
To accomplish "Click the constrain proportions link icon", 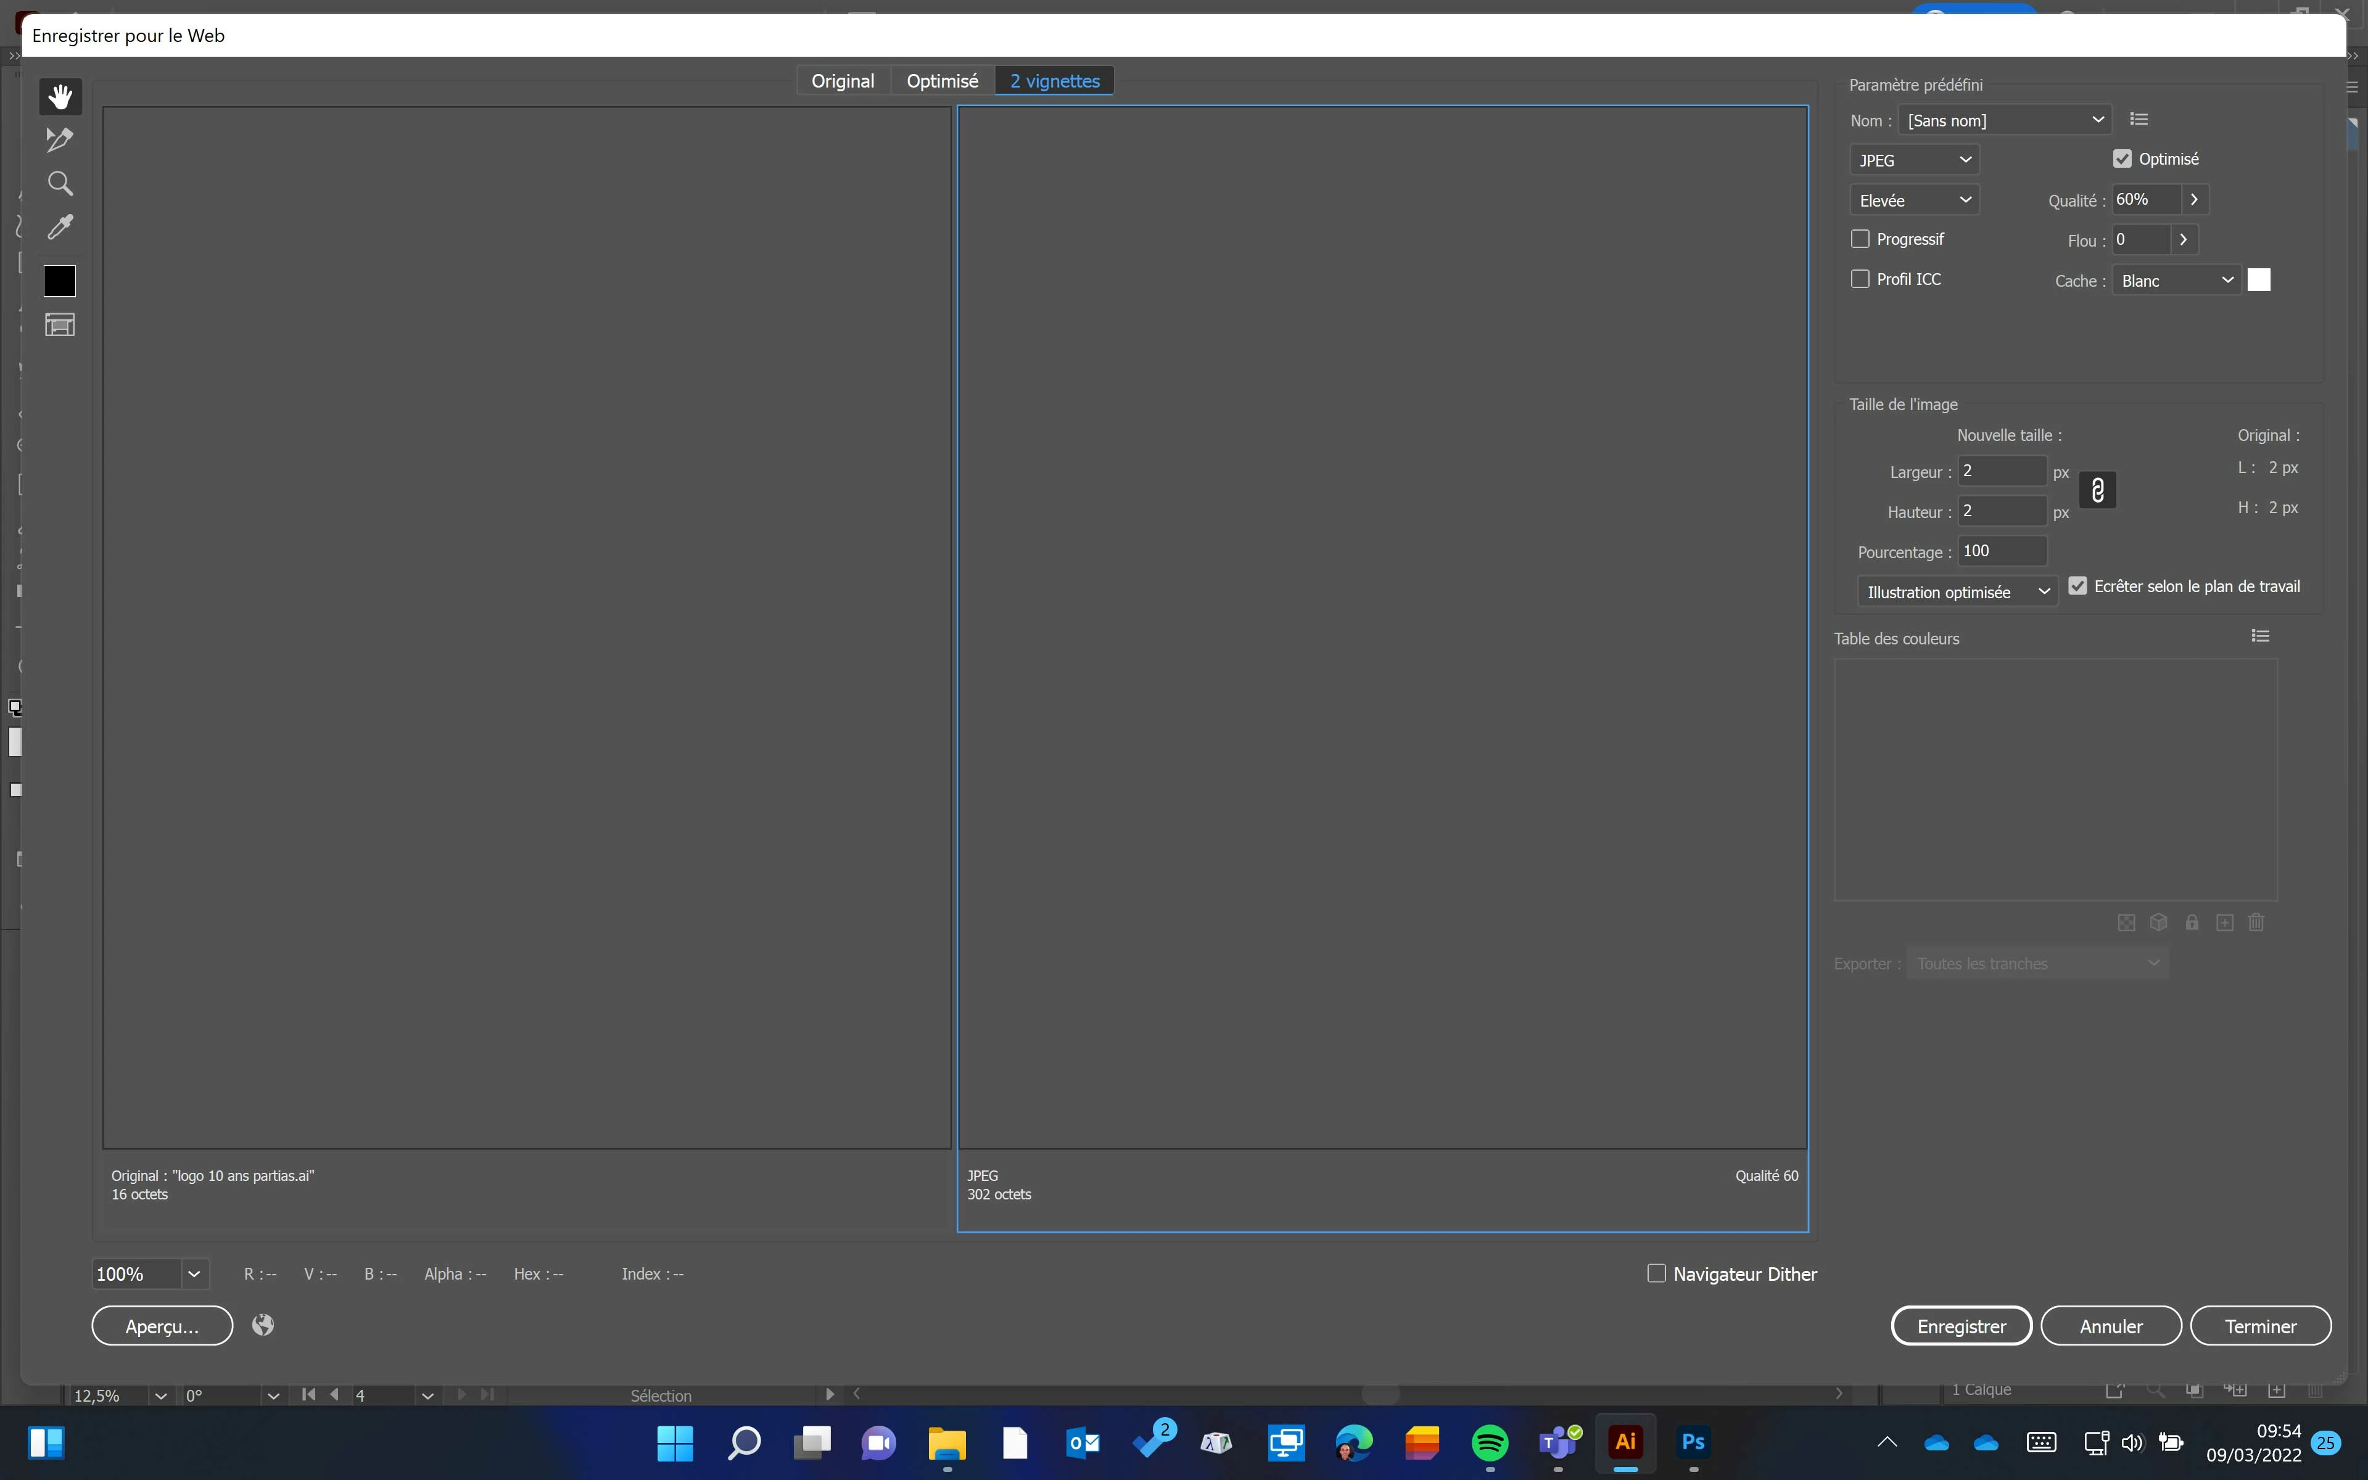I will [x=2097, y=490].
